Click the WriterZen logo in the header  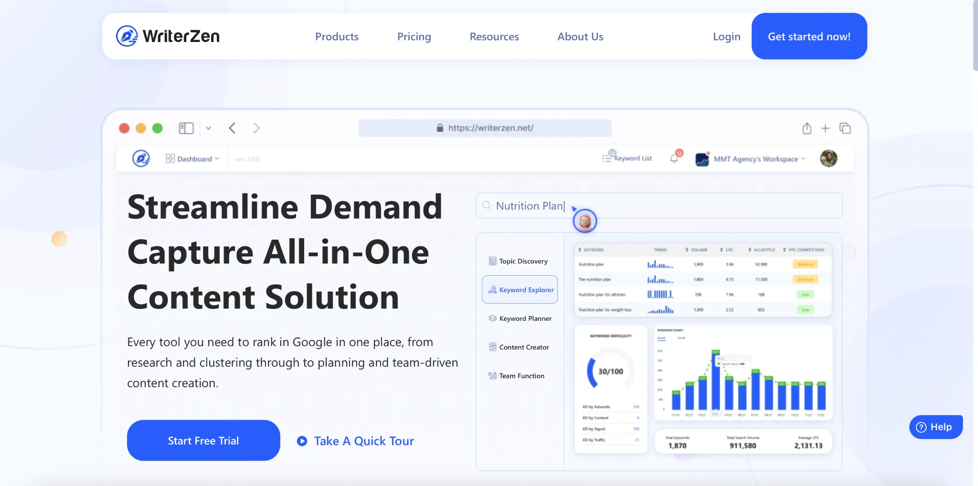(168, 36)
